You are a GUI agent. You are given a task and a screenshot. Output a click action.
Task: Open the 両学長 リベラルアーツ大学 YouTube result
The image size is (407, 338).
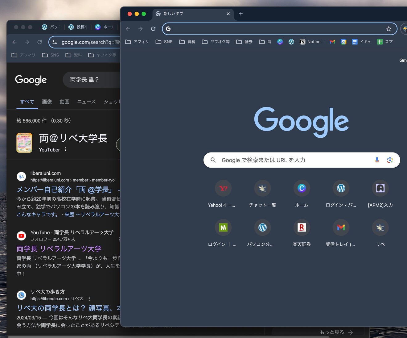point(59,249)
